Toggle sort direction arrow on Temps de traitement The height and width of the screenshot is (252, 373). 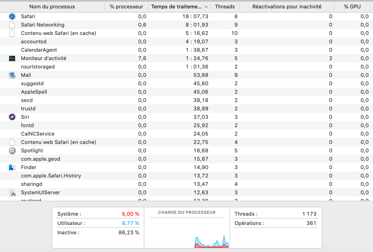[206, 7]
